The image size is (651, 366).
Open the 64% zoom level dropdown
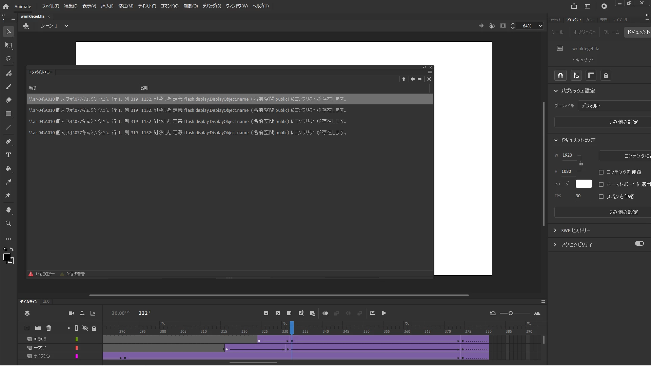point(540,26)
